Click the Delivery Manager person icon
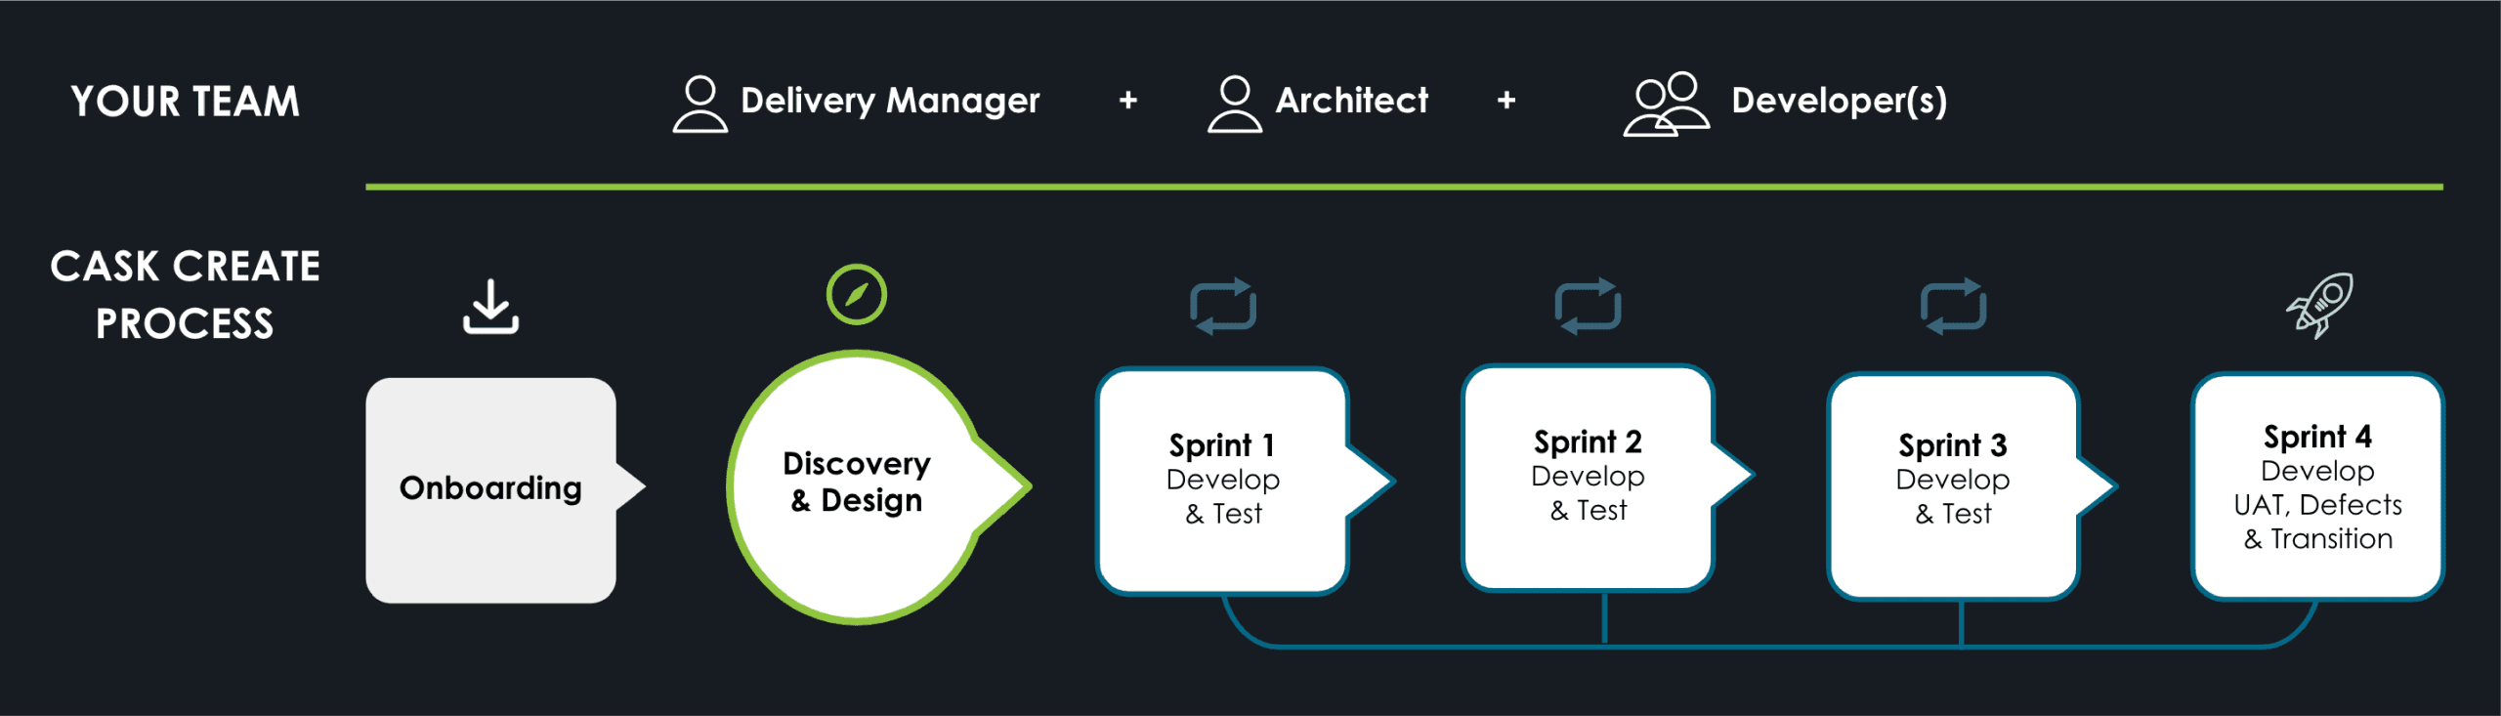2501x716 pixels. point(699,104)
